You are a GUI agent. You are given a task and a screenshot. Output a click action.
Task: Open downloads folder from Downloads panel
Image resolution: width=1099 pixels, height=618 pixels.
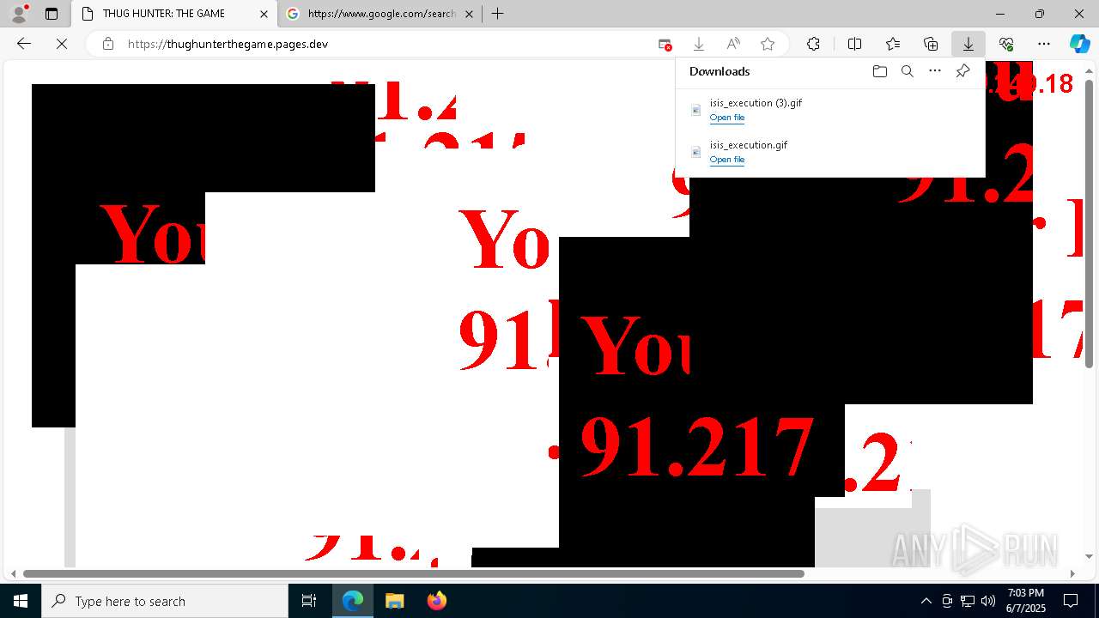pyautogui.click(x=879, y=71)
